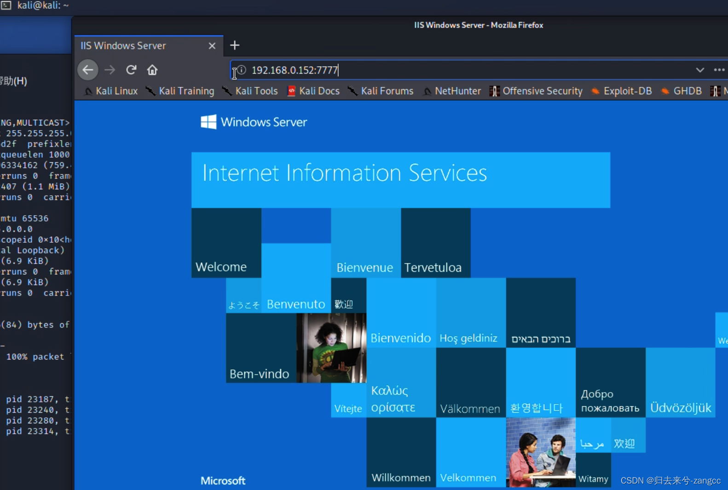Click the Hoş geldiniz tile
The height and width of the screenshot is (490, 728).
471,313
